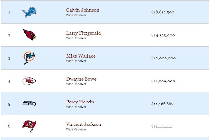Select the $14,125,000 salary value
Viewport: 211px width, 140px height.
pyautogui.click(x=163, y=35)
